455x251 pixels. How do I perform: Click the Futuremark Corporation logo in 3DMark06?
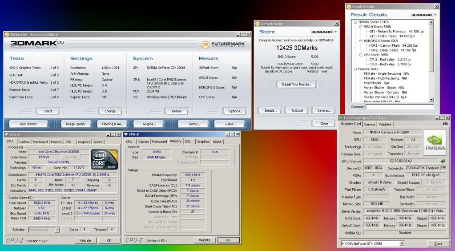(x=224, y=45)
